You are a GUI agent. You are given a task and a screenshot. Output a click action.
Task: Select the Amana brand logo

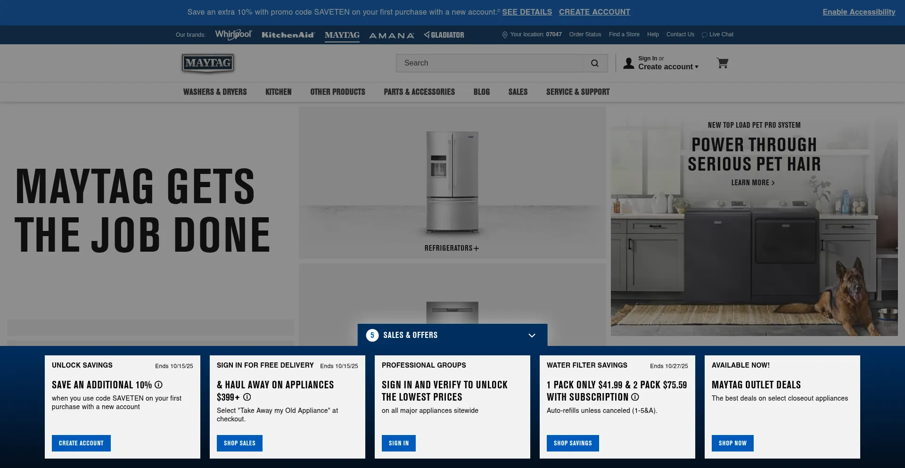pyautogui.click(x=391, y=35)
